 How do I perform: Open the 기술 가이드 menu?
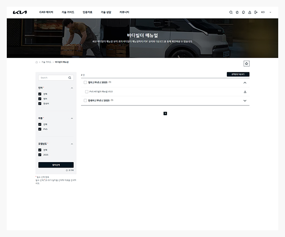68,12
